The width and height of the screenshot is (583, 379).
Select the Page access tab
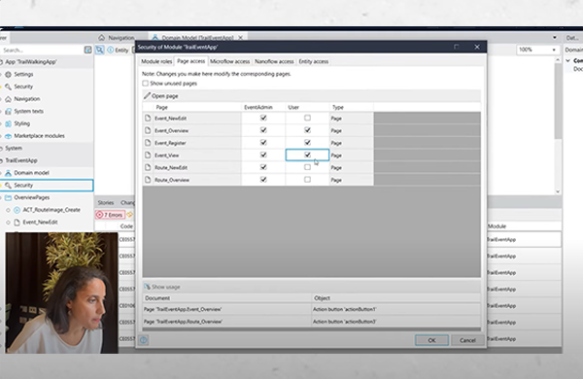click(x=190, y=61)
